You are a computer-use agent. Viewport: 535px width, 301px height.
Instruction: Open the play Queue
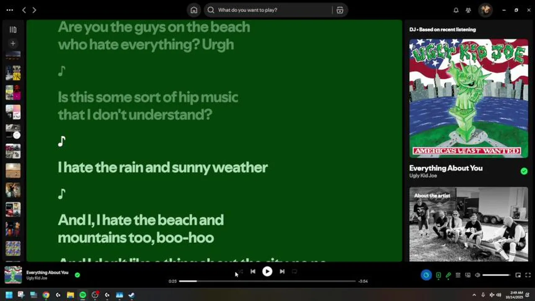coord(458,275)
